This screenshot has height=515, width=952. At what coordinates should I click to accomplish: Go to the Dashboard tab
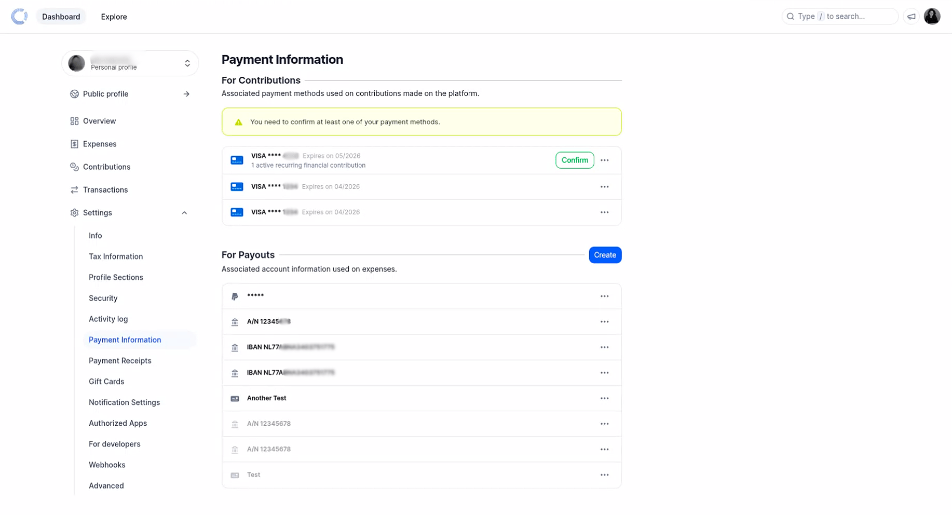pyautogui.click(x=61, y=17)
